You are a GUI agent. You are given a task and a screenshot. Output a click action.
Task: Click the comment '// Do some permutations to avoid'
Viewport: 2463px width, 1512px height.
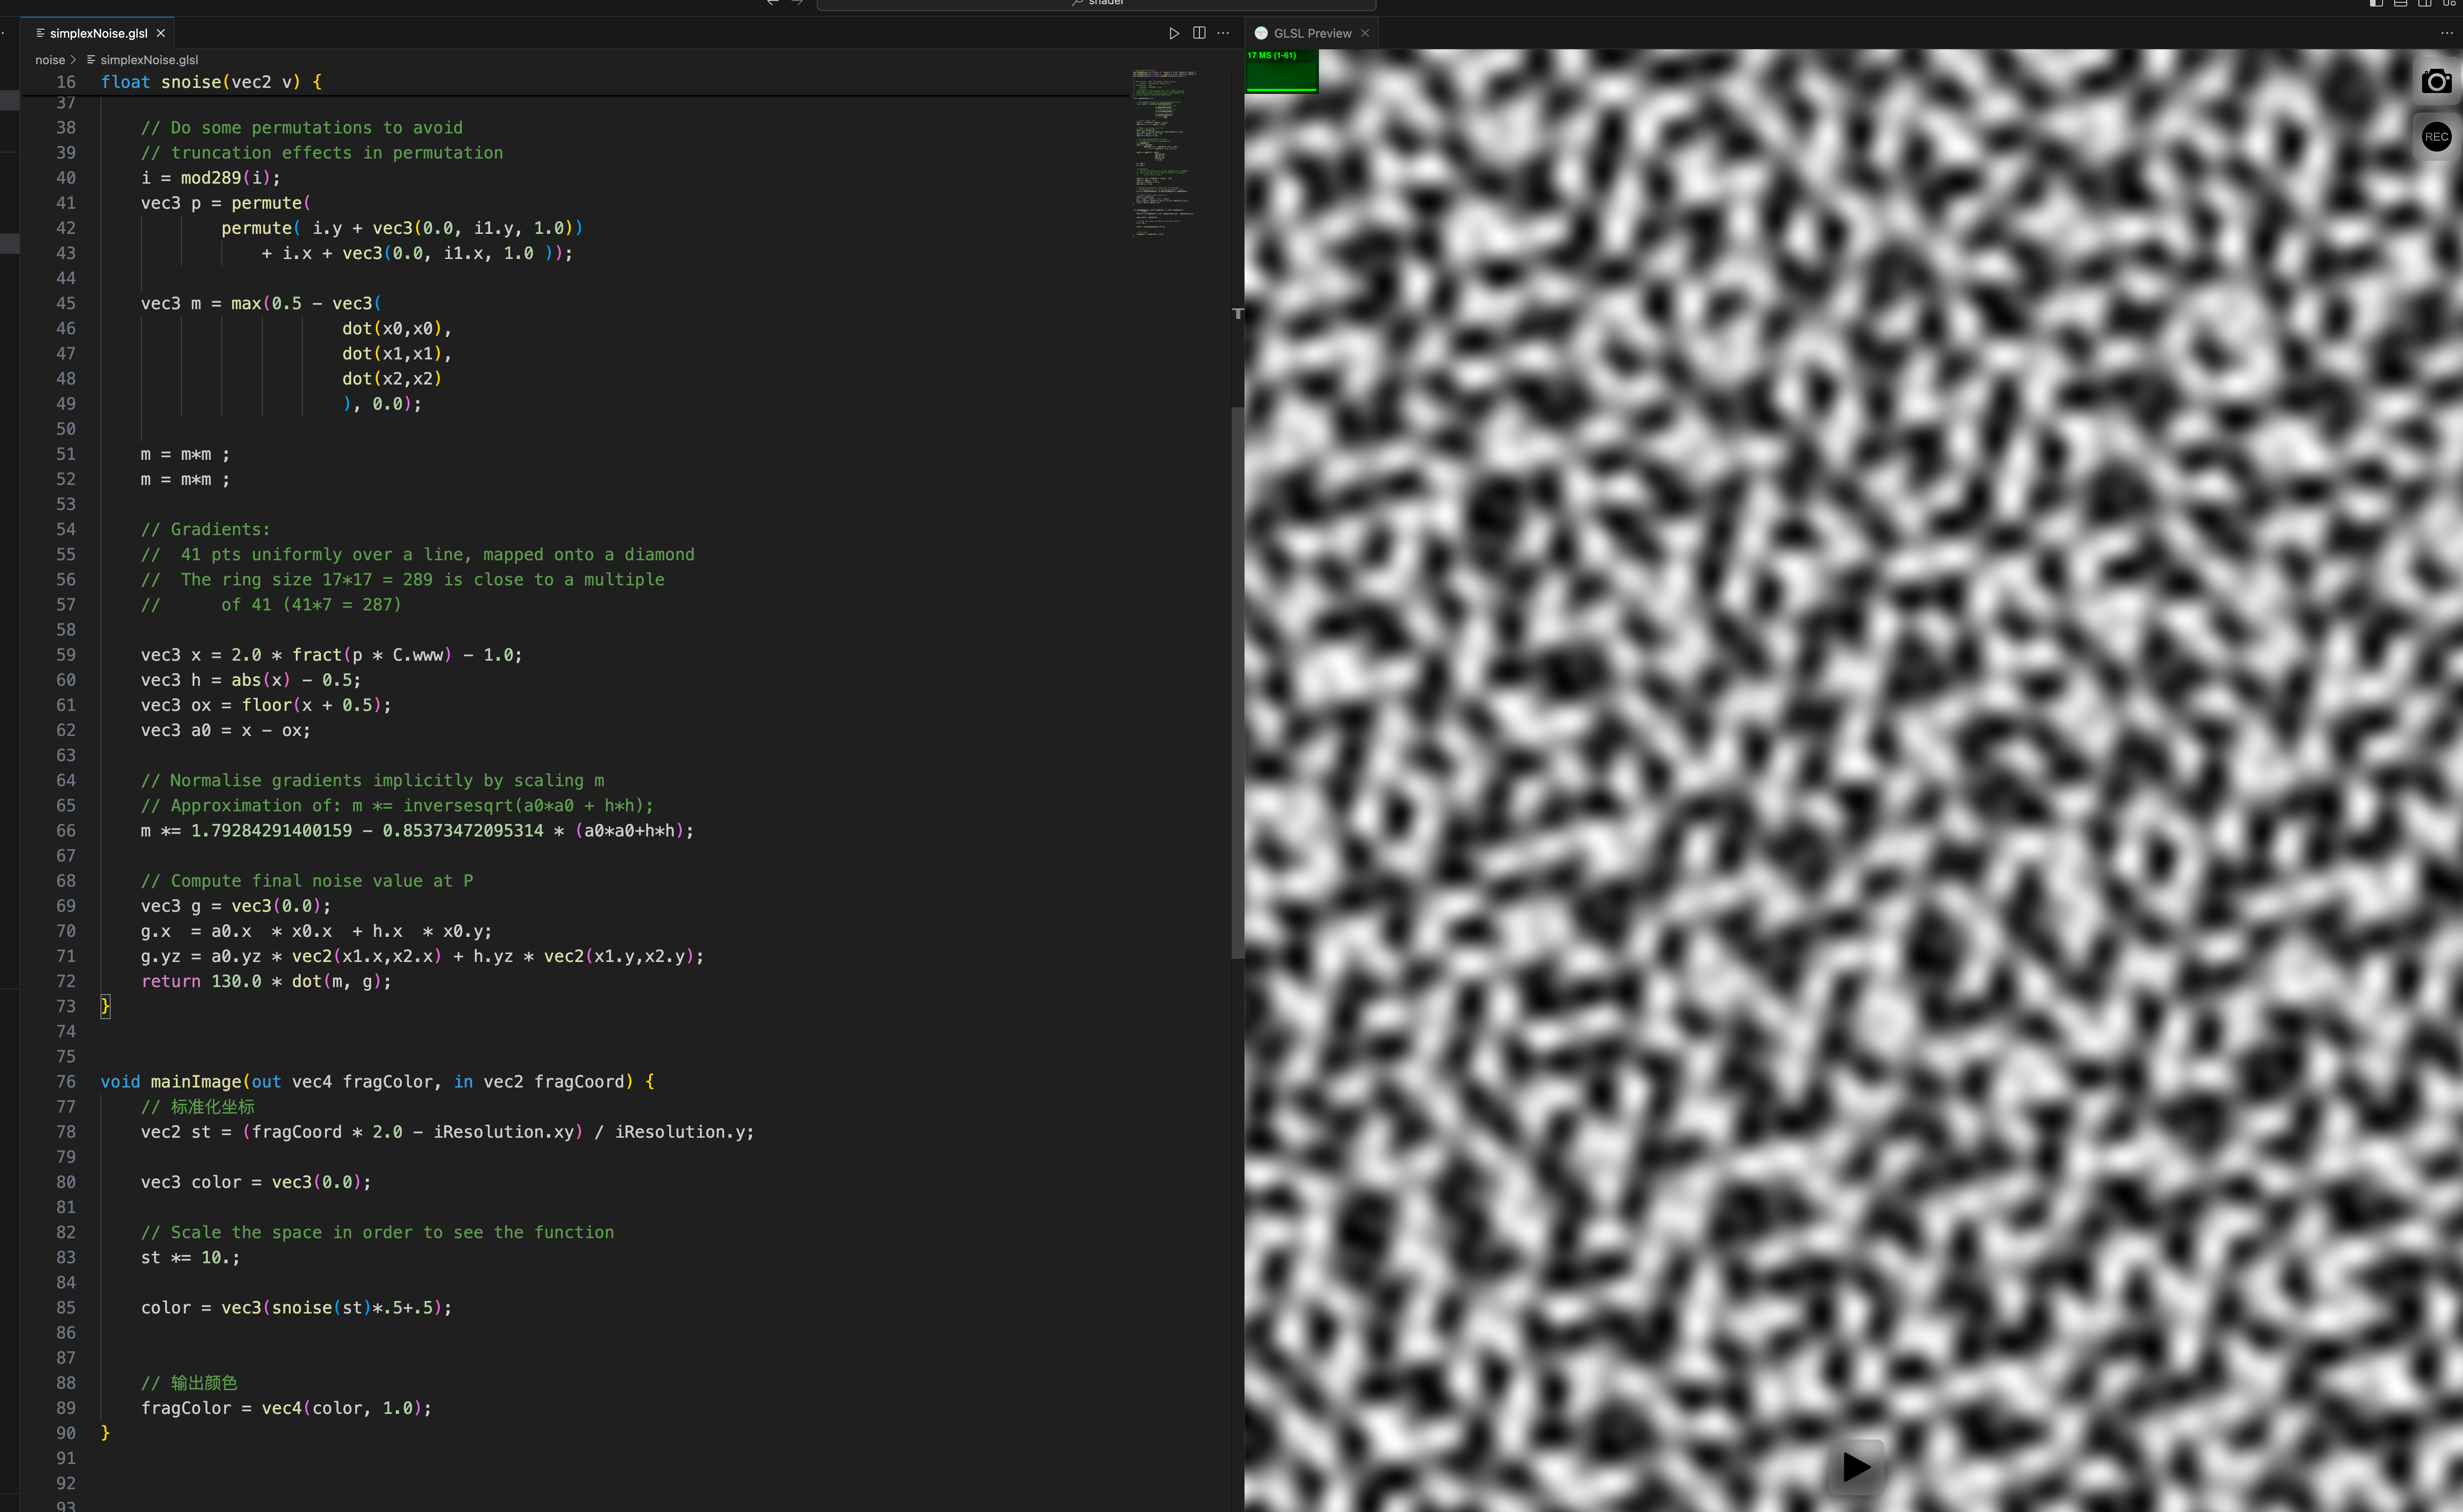click(302, 128)
